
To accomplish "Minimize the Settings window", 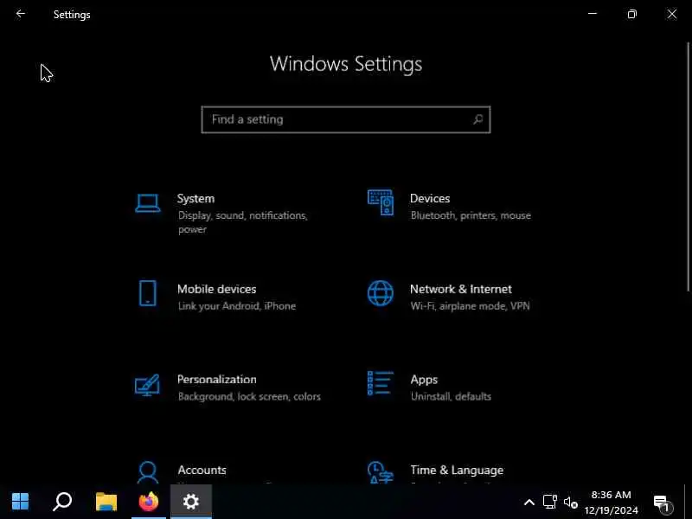I will pyautogui.click(x=593, y=14).
